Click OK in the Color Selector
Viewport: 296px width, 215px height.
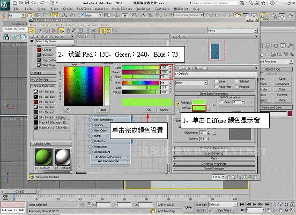coord(149,110)
